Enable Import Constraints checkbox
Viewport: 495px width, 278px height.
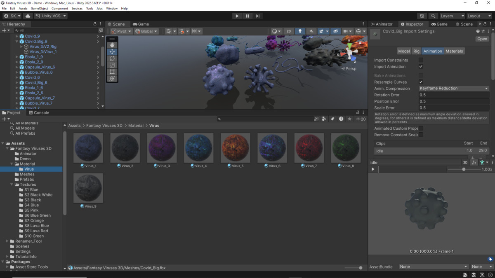coord(421,60)
